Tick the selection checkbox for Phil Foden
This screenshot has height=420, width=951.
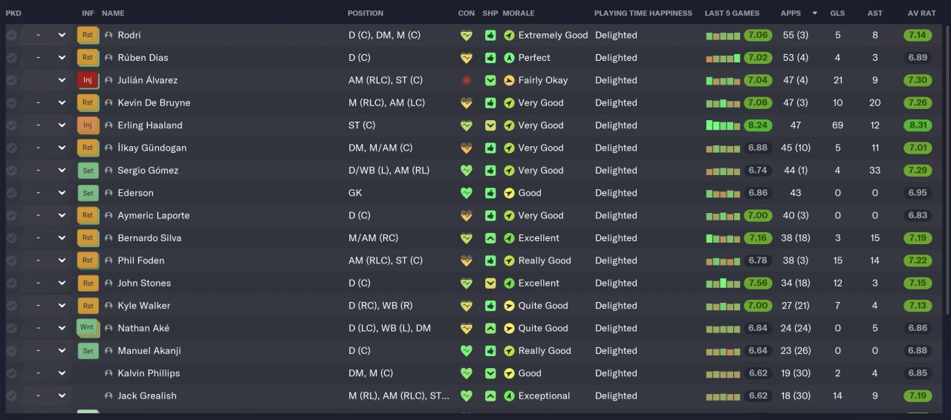11,260
